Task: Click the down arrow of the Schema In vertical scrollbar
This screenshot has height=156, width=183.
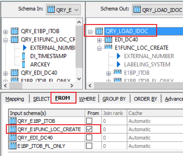Action: [79, 79]
